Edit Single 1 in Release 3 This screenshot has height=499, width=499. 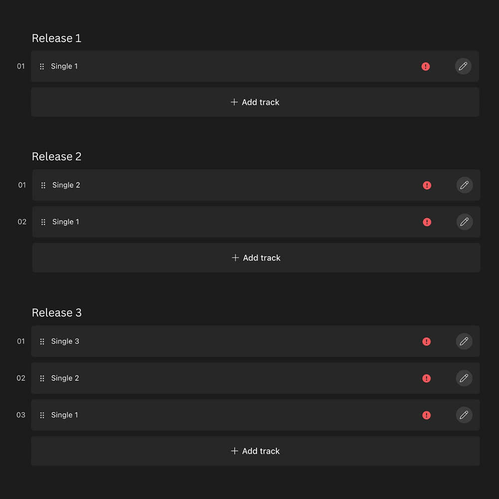pyautogui.click(x=464, y=415)
